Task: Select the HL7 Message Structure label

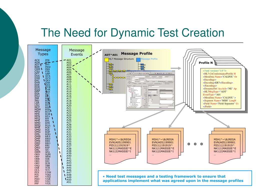Action: pos(121,59)
